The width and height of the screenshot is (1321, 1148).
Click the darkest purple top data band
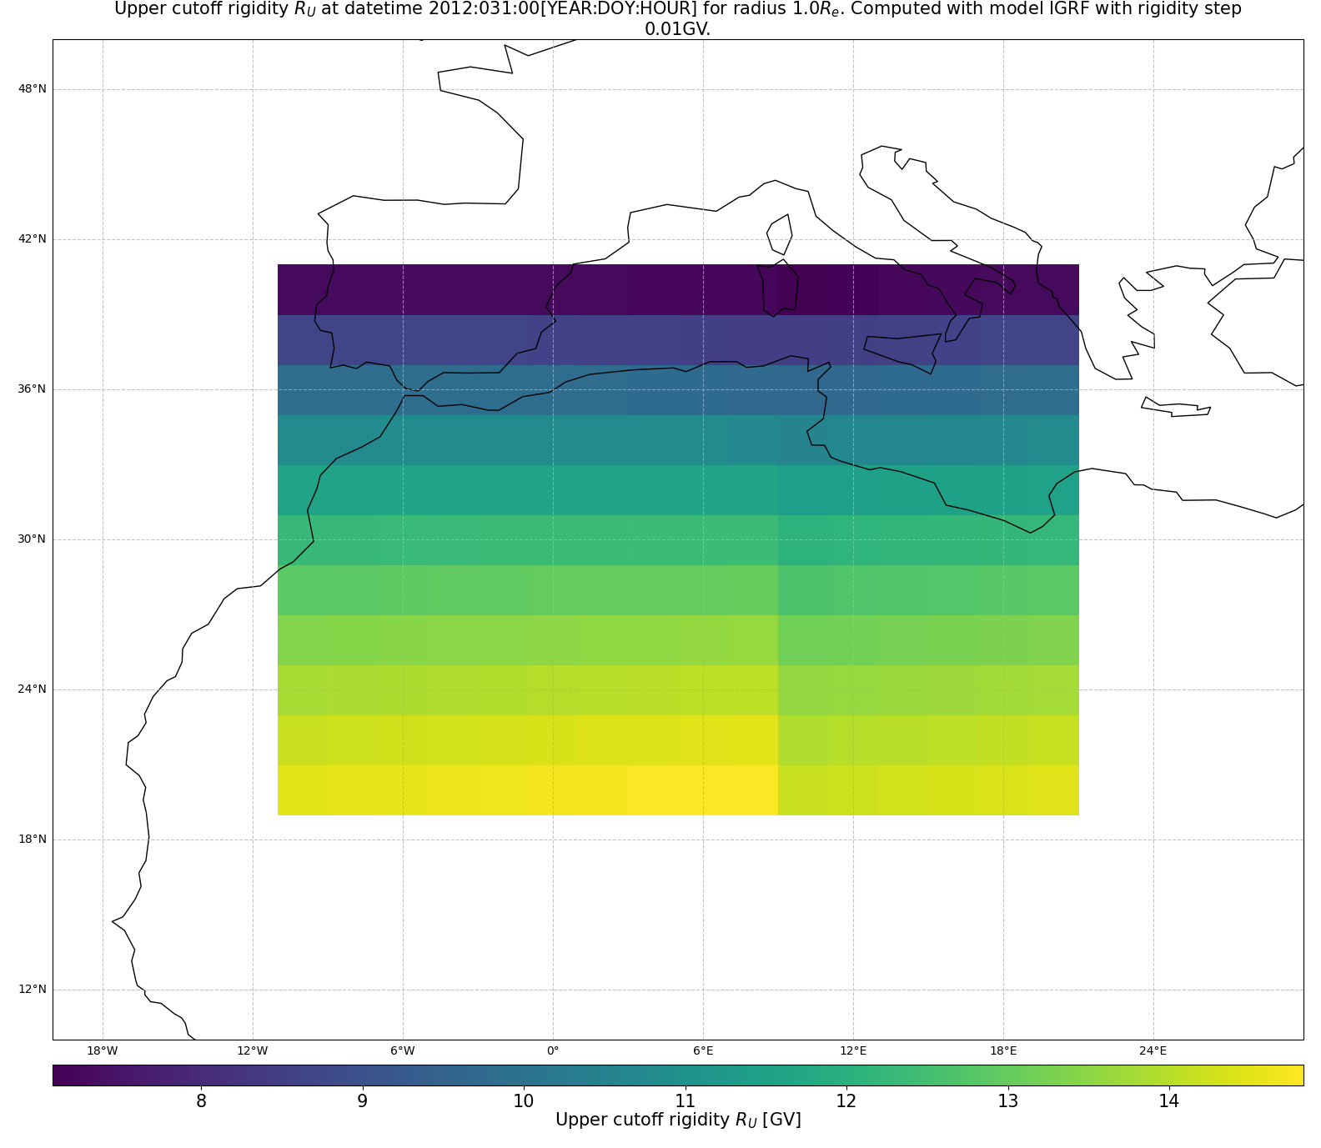click(678, 289)
